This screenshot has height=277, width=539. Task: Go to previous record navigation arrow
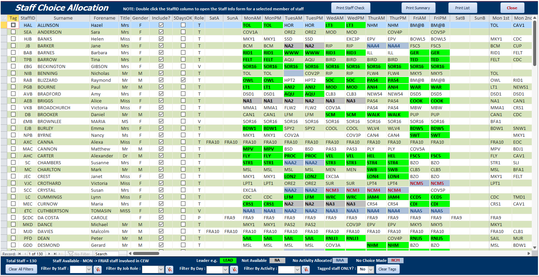tap(25, 254)
